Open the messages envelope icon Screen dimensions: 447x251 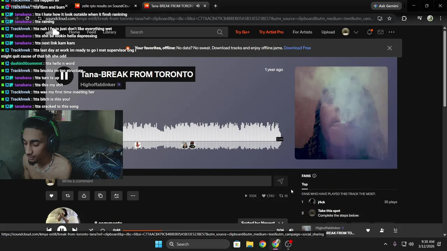coord(381,32)
